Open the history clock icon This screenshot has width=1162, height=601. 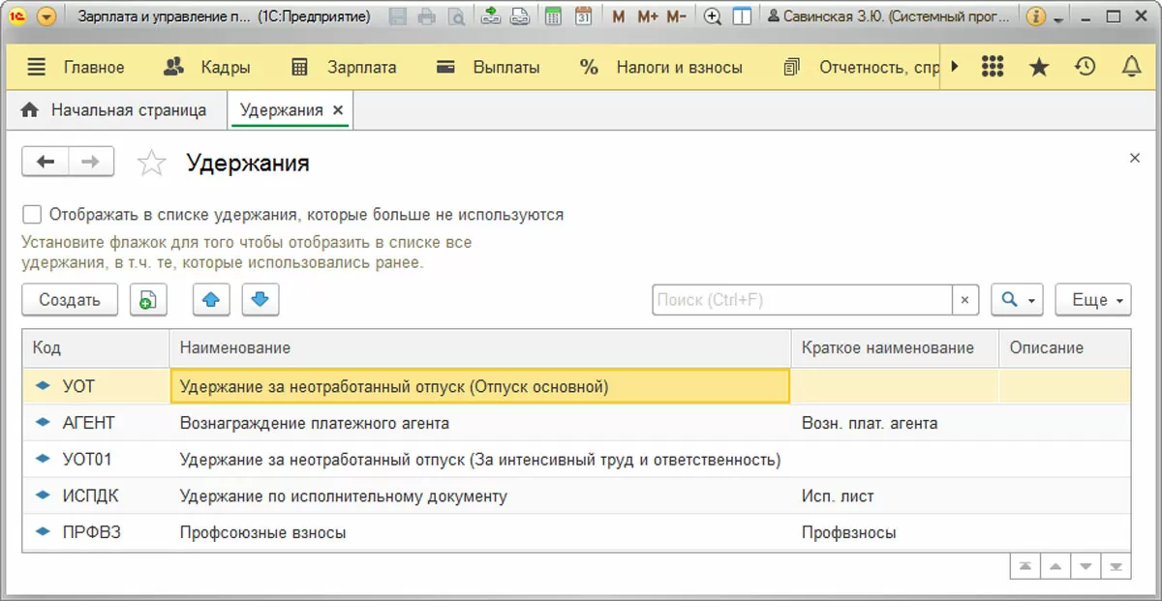(1086, 67)
